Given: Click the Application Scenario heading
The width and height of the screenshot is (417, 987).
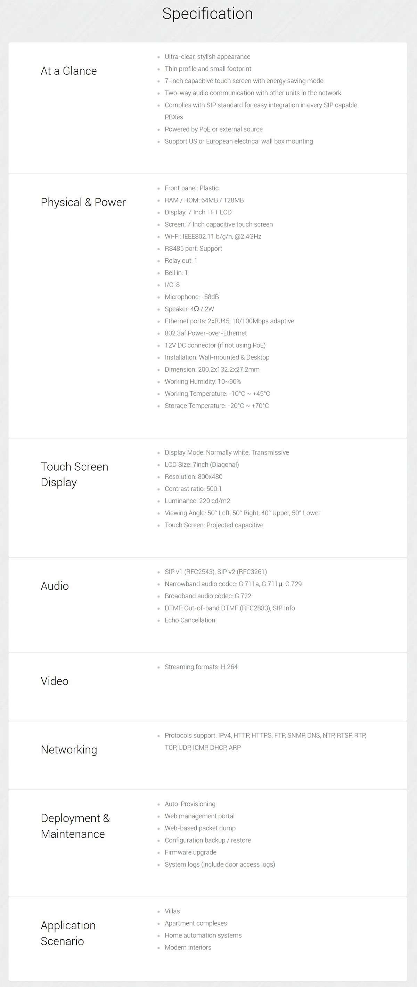Looking at the screenshot, I should coord(68,933).
